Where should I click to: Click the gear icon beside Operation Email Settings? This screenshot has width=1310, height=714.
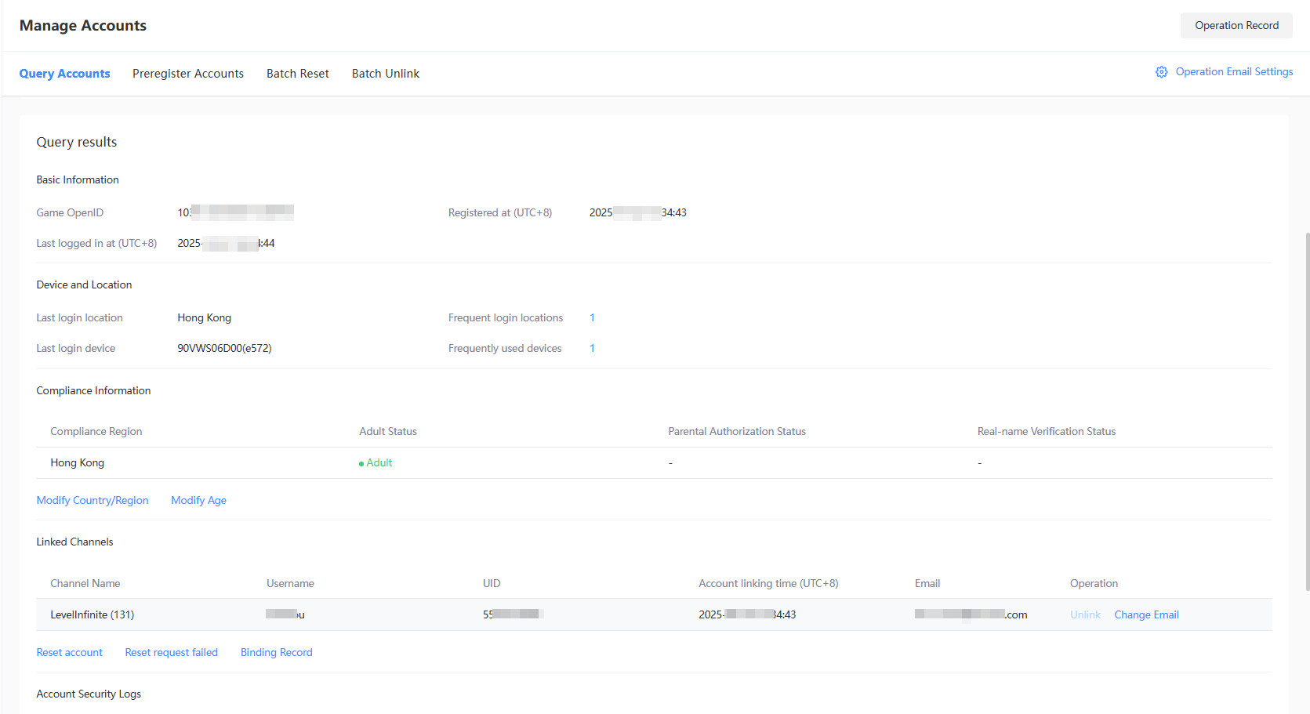tap(1161, 72)
